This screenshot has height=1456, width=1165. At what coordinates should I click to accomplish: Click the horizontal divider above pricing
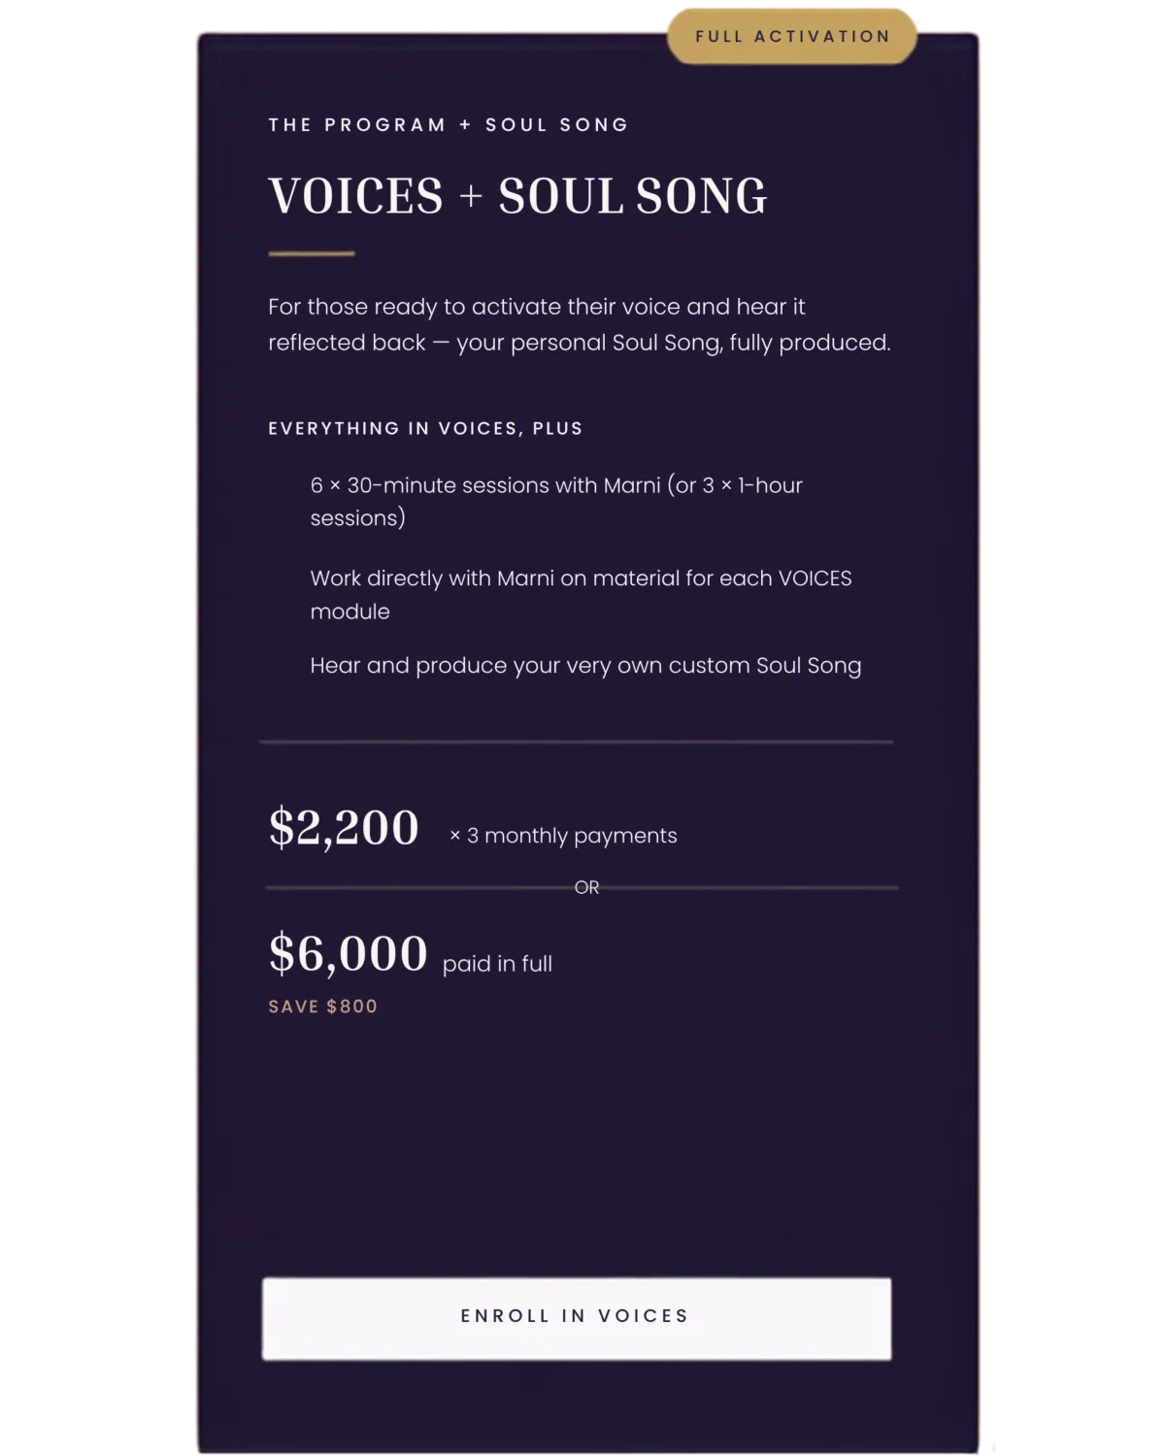pyautogui.click(x=577, y=742)
